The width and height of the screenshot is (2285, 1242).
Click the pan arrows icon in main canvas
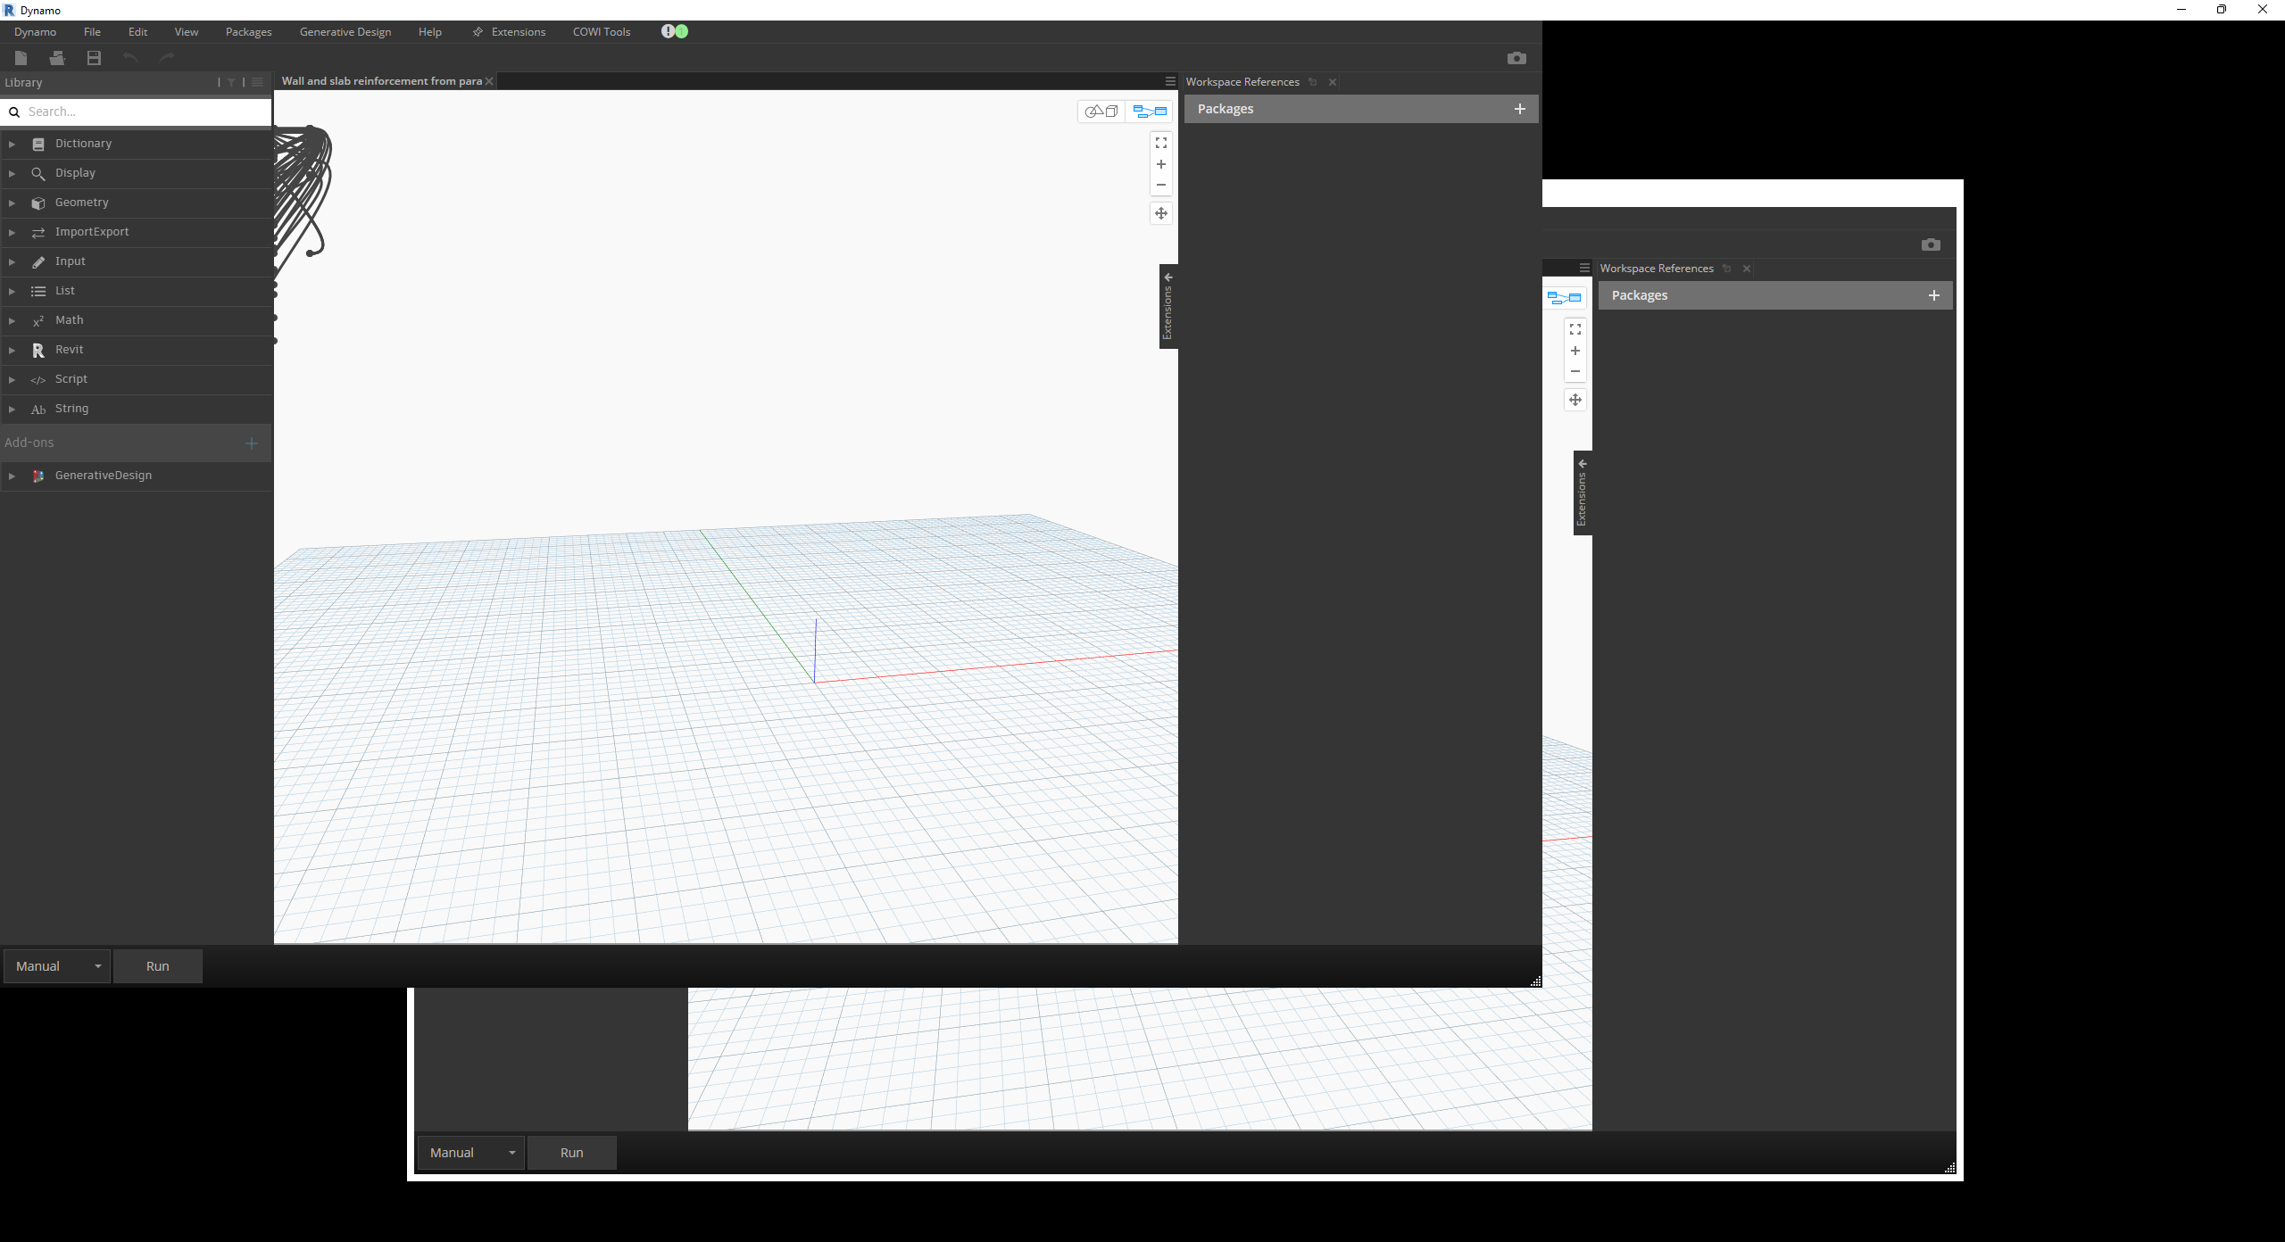coord(1161,213)
